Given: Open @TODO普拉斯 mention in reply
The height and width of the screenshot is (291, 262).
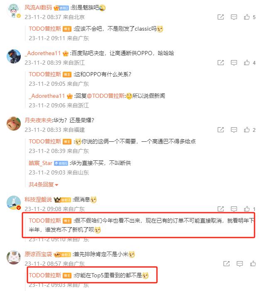Looking at the screenshot, I should click(105, 96).
